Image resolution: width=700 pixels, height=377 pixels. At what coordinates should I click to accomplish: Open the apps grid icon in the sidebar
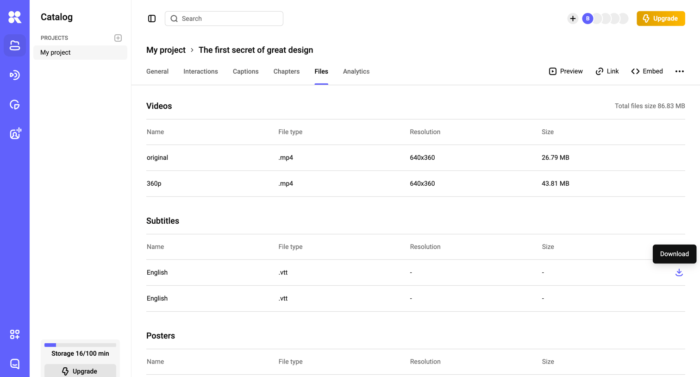click(x=15, y=334)
